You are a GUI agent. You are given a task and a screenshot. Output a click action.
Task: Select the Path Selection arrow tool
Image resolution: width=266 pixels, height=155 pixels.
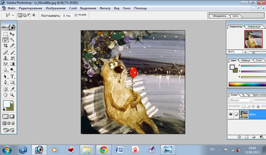[5, 76]
